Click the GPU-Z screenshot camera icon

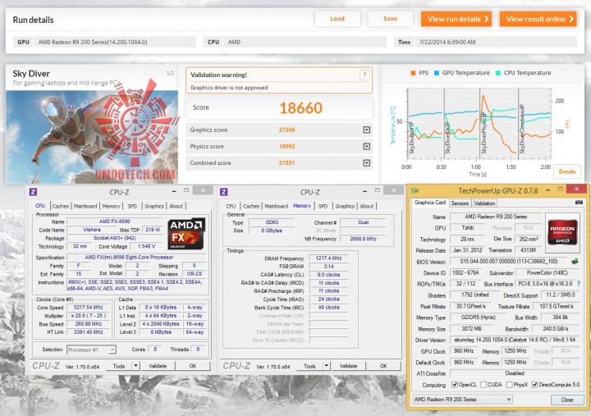pos(580,203)
